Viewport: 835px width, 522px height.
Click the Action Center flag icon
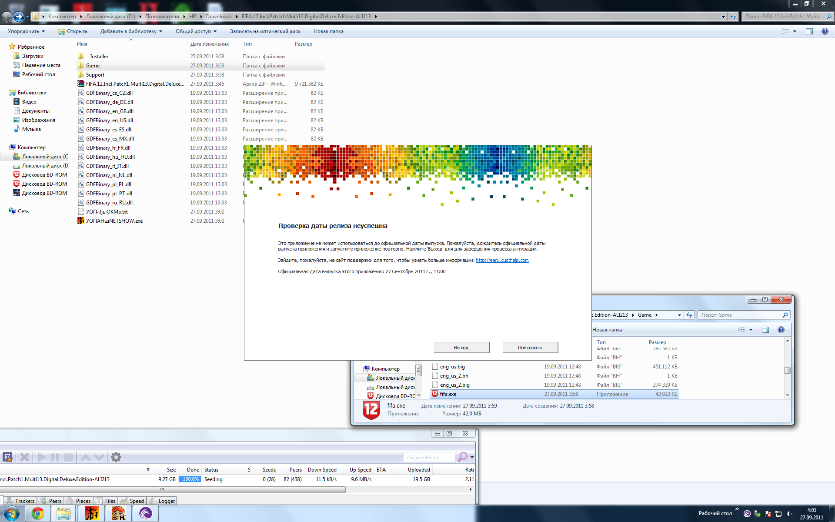pyautogui.click(x=768, y=514)
